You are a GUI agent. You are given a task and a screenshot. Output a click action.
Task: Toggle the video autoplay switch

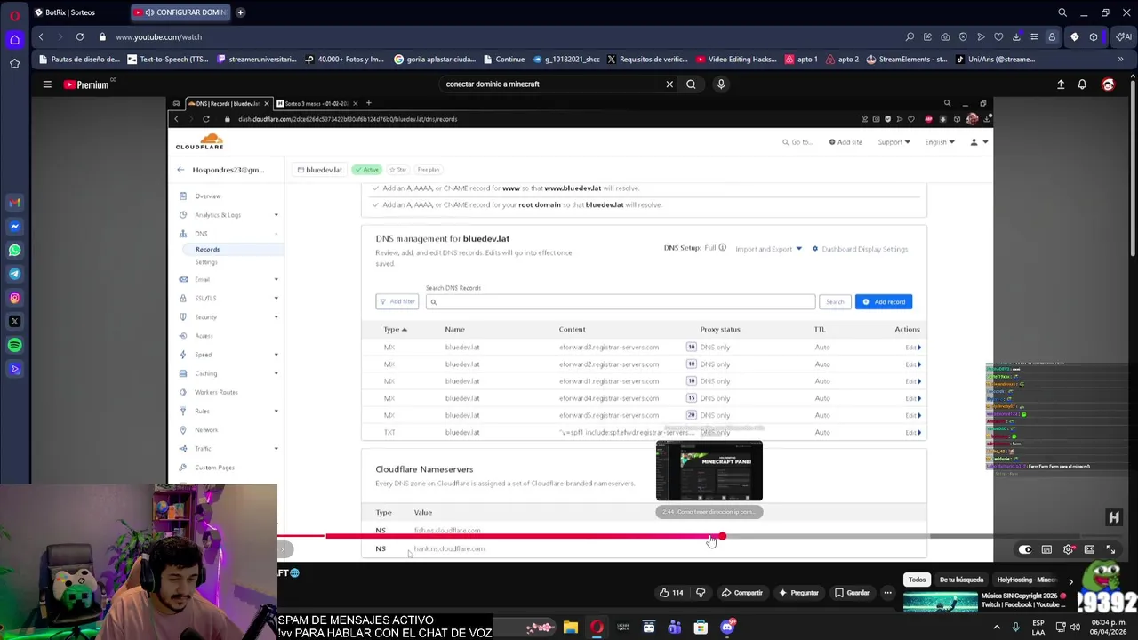point(1025,549)
